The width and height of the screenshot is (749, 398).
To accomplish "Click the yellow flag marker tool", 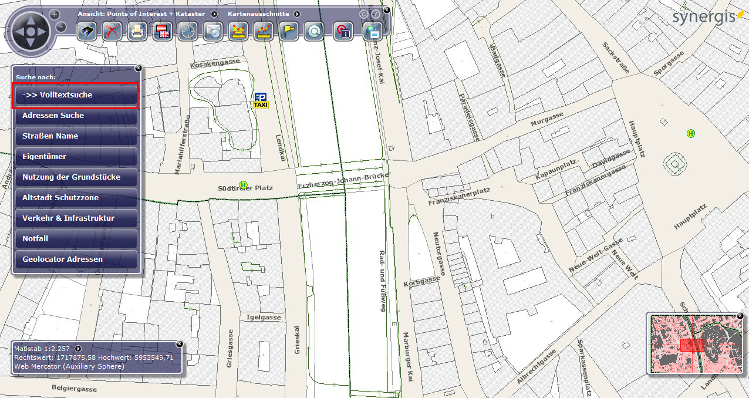I will point(288,31).
